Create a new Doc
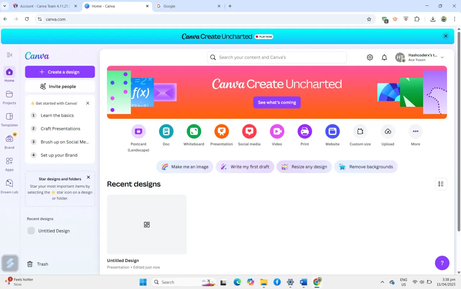Screen dimensions: 461x289 click(166, 135)
